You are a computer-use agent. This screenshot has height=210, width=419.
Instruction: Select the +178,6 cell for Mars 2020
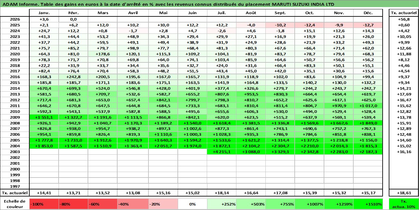pyautogui.click(x=102, y=54)
